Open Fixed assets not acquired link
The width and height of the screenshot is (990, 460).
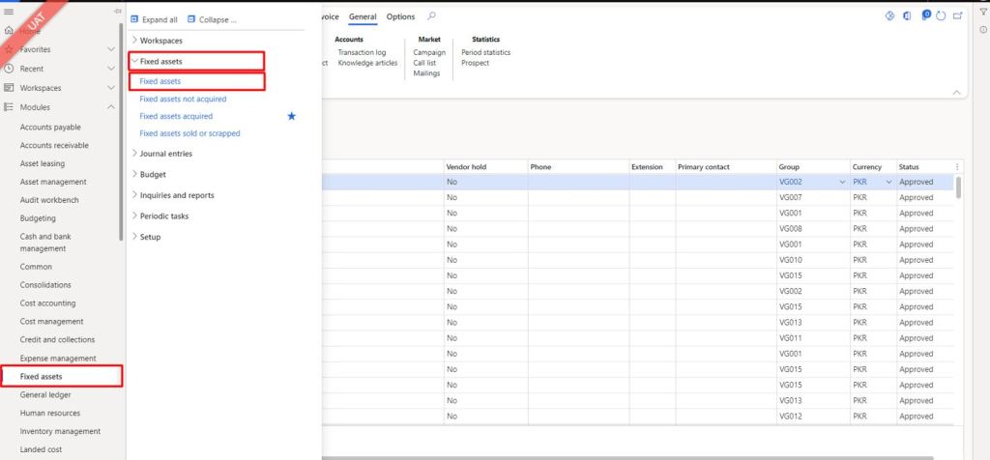coord(182,99)
